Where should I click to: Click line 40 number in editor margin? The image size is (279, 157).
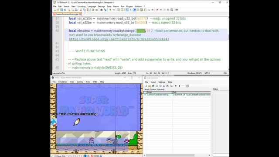57,31
